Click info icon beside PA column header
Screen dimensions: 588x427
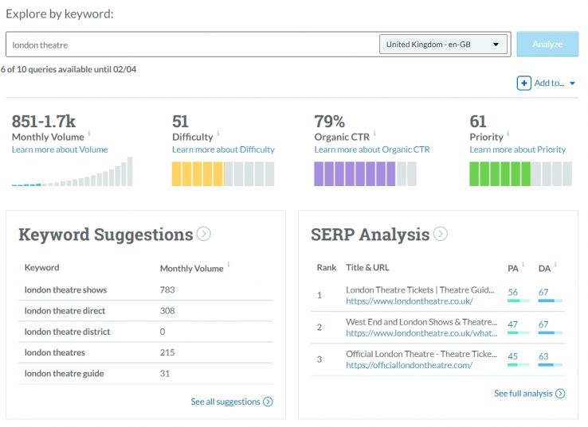click(x=523, y=264)
